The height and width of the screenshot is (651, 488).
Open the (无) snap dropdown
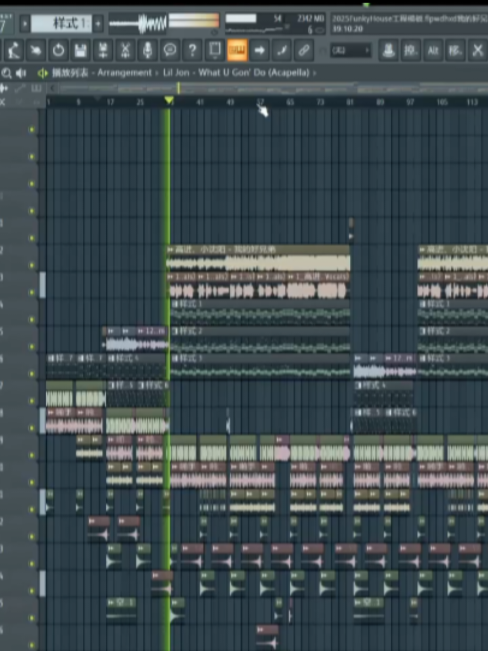click(x=351, y=51)
